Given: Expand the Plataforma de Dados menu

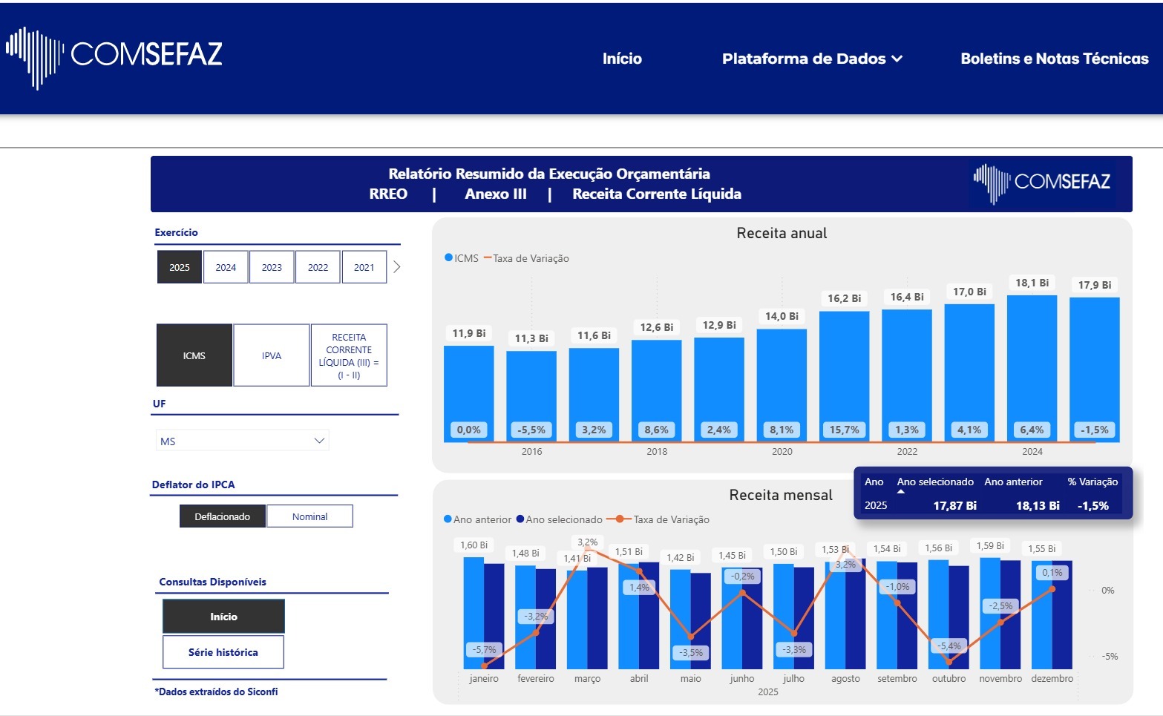Looking at the screenshot, I should coord(812,59).
